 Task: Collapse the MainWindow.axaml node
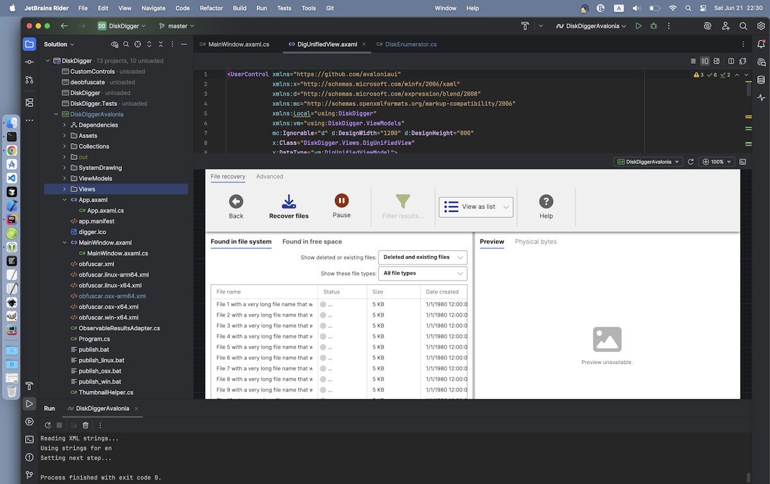pyautogui.click(x=65, y=243)
